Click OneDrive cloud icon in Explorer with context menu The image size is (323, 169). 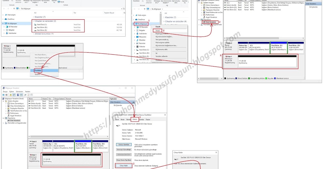[x=136, y=20]
